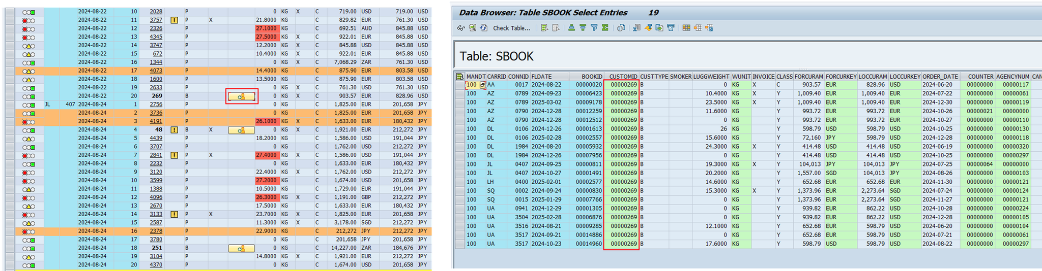
Task: Click the Sort Ascending icon
Action: point(572,28)
